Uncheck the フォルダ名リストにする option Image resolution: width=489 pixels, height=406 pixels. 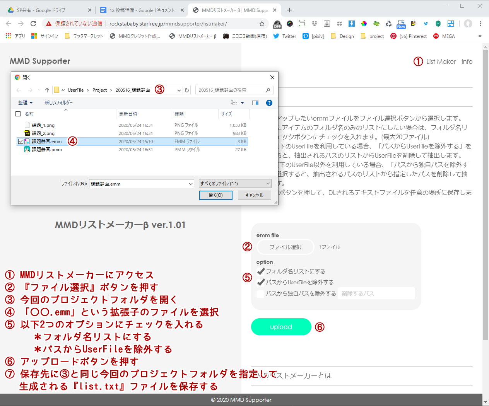(x=261, y=271)
